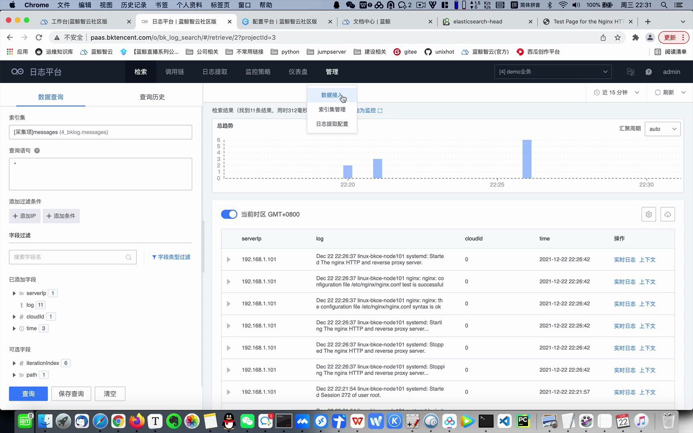Click the Chrome share page icon
693x433 pixels.
pyautogui.click(x=603, y=37)
